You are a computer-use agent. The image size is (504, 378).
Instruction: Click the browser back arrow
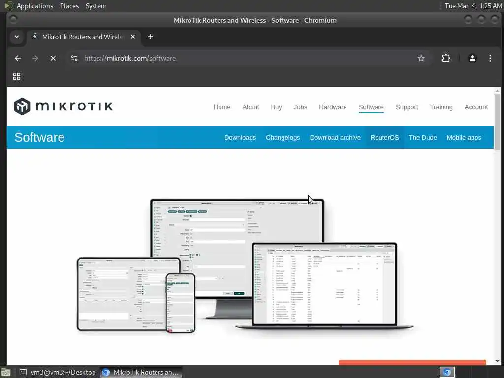click(18, 58)
